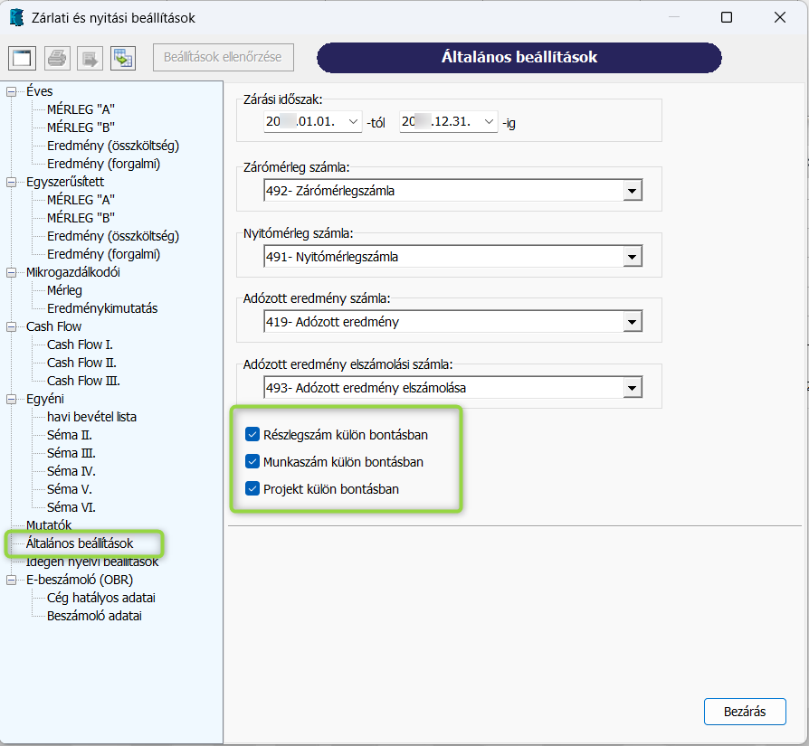Click the 491- Nyitómérlegszámla field text
This screenshot has height=746, width=809.
click(x=332, y=257)
